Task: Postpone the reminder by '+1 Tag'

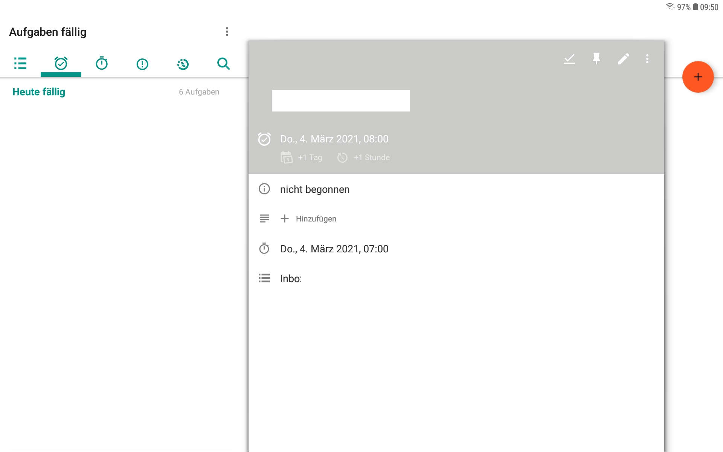Action: [301, 157]
